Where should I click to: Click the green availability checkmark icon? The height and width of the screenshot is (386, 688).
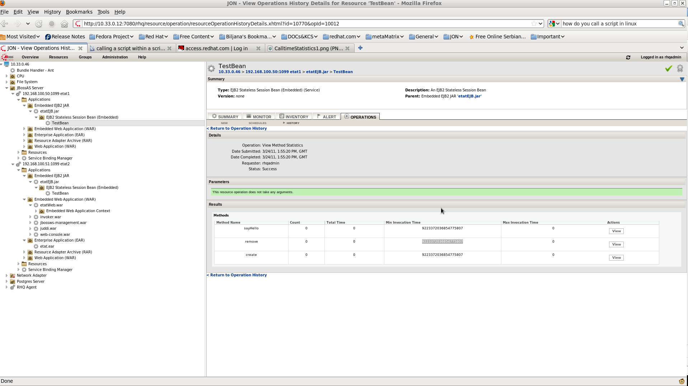668,68
